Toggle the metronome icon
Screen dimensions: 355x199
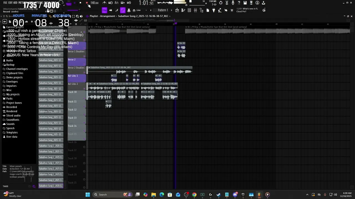point(104,3)
